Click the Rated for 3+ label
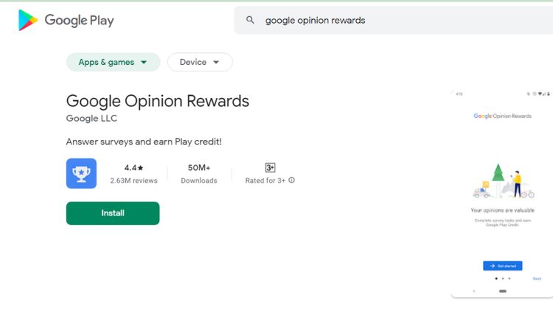 pyautogui.click(x=265, y=181)
